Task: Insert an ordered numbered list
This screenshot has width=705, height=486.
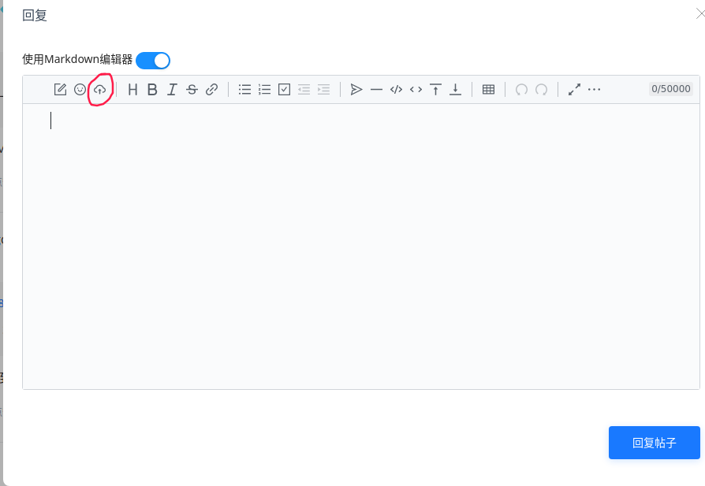Action: click(265, 89)
